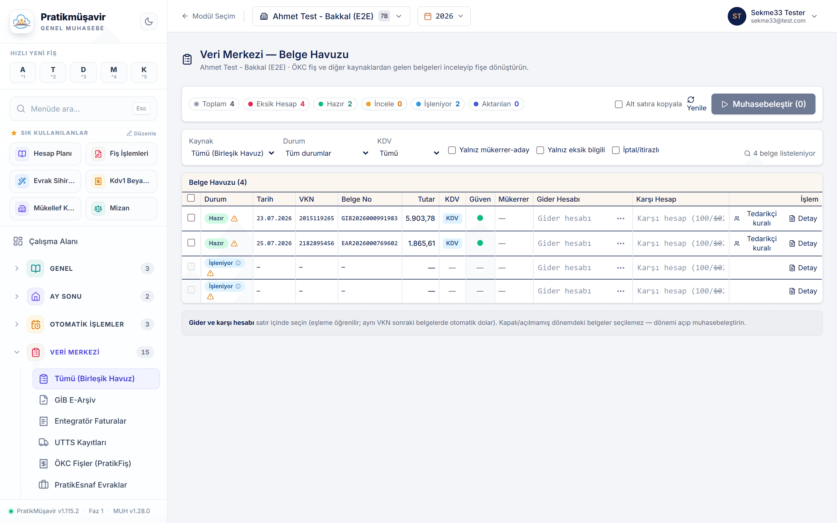Click the Pratikmüşavir cloud logo
This screenshot has width=837, height=523.
[22, 22]
